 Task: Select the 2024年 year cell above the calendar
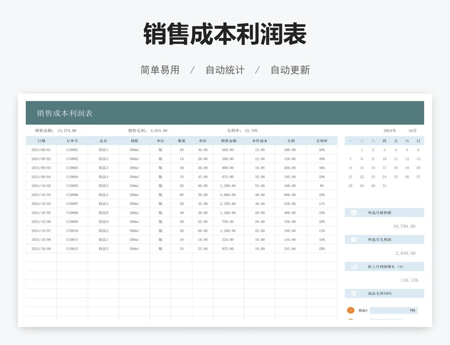coord(389,131)
